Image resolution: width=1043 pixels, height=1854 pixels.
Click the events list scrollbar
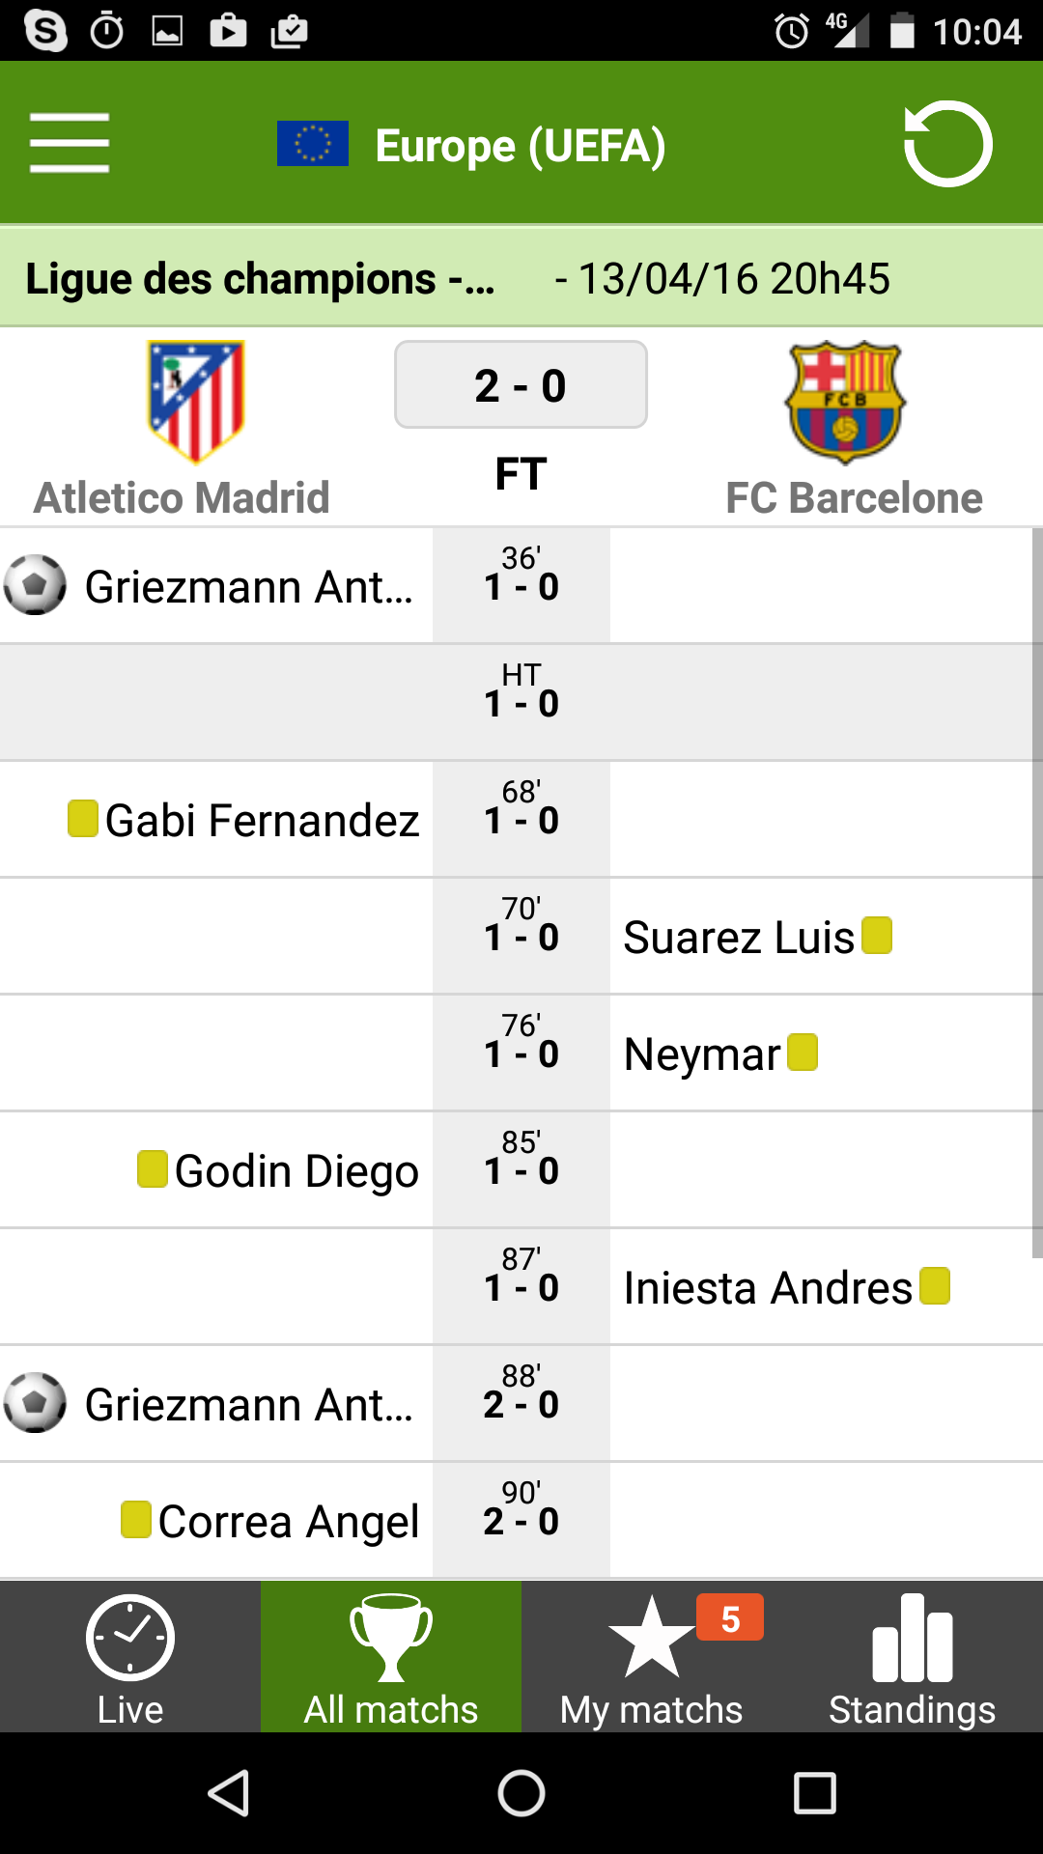[1037, 893]
